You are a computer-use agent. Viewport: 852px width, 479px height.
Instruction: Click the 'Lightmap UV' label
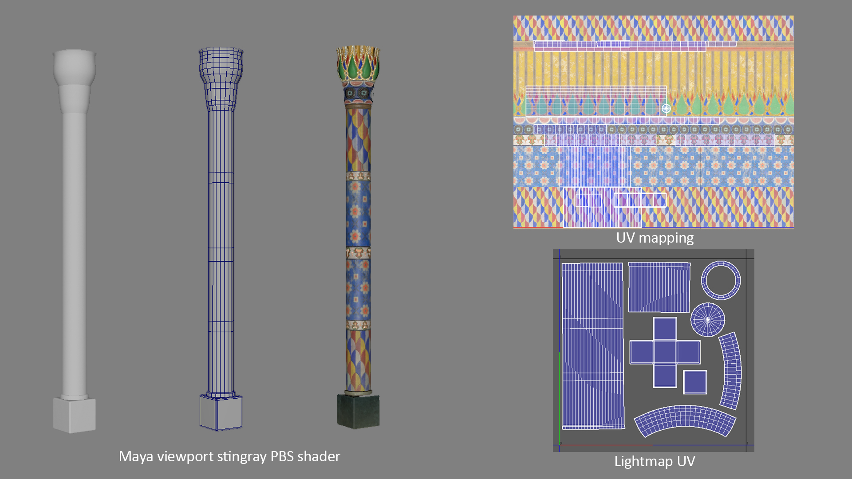(655, 461)
